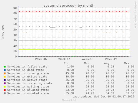Viewport: 138px width, 103px height.
Task: Click the '0' y-axis label
Action: pyautogui.click(x=16, y=57)
